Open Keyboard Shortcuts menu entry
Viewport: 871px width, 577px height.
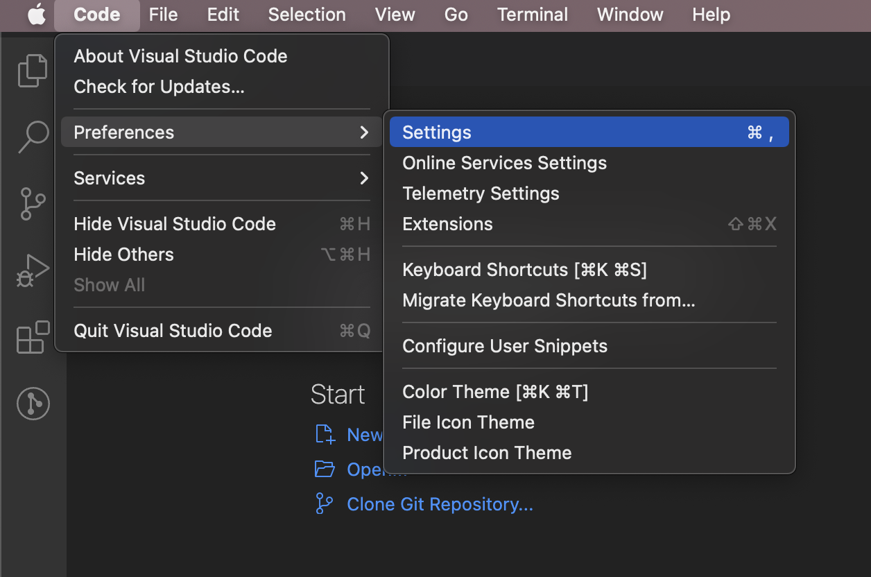point(524,270)
